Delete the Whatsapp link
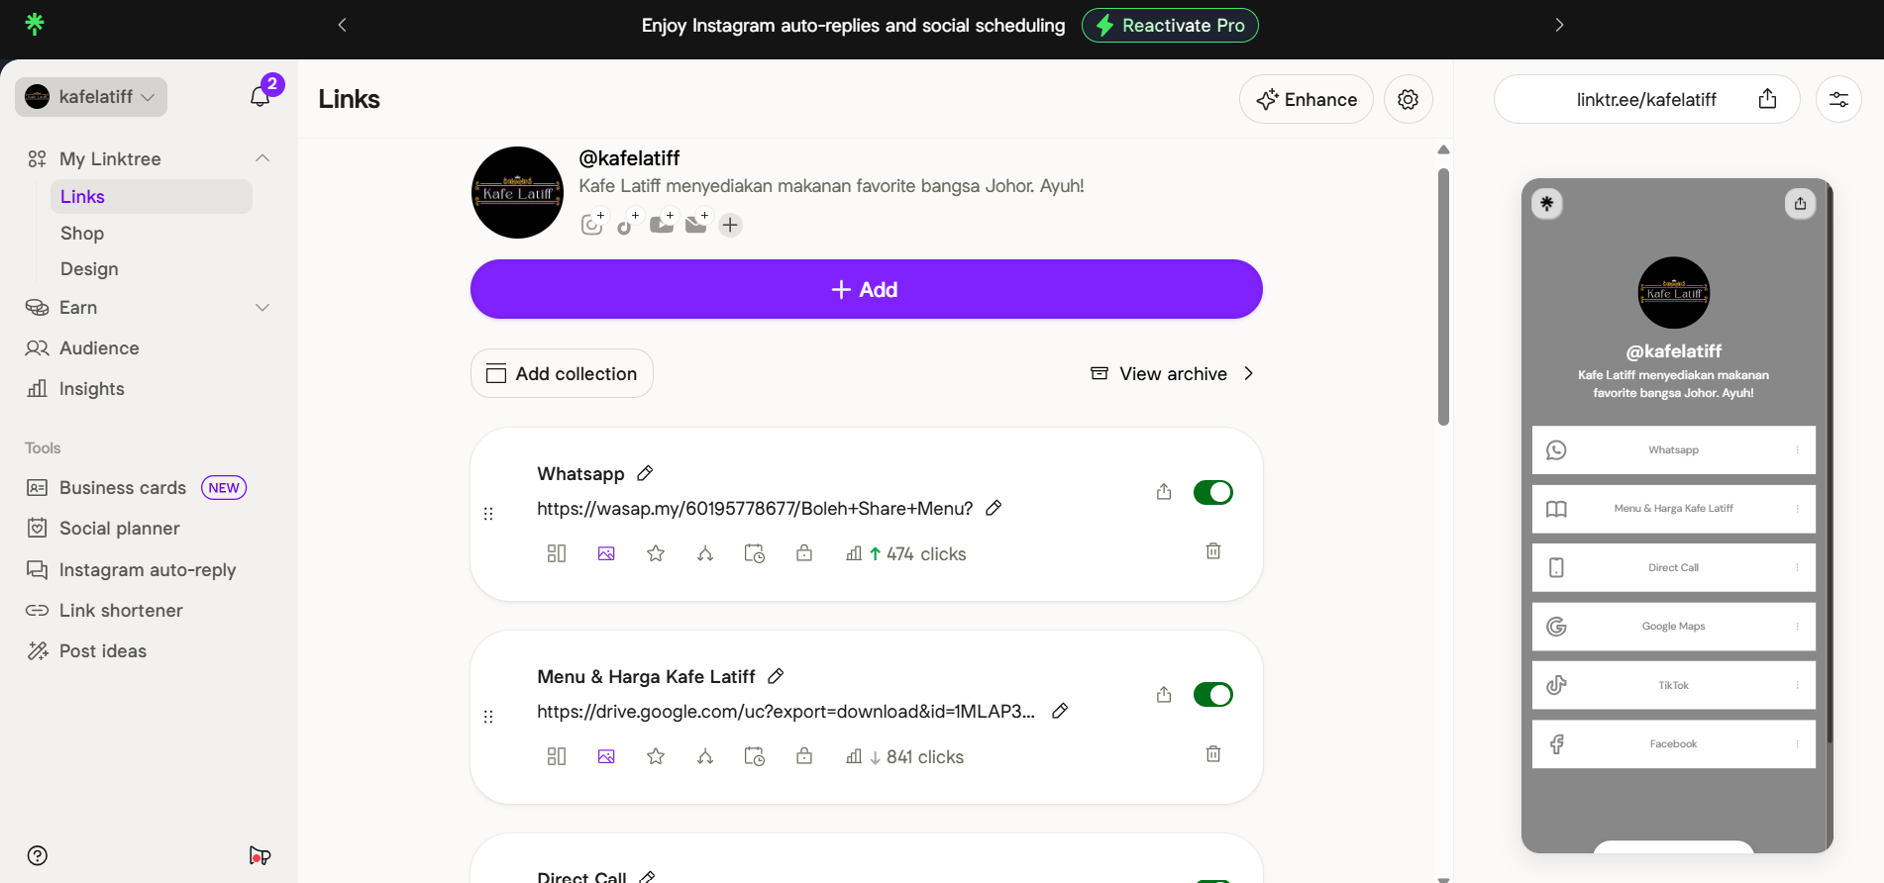The image size is (1884, 883). pyautogui.click(x=1213, y=550)
